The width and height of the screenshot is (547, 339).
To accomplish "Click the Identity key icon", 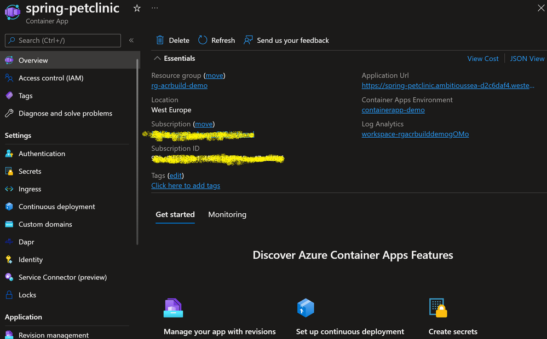I will click(9, 260).
